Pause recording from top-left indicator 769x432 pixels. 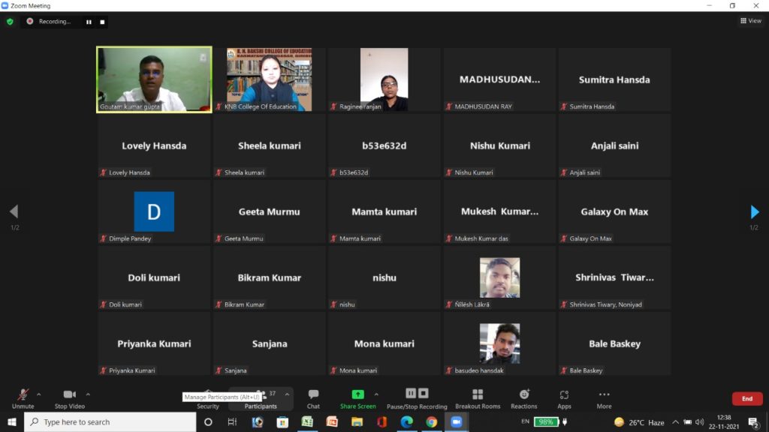click(x=89, y=22)
